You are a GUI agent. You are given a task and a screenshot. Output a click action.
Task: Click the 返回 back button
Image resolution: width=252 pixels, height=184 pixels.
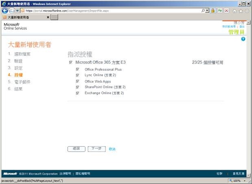click(x=77, y=149)
